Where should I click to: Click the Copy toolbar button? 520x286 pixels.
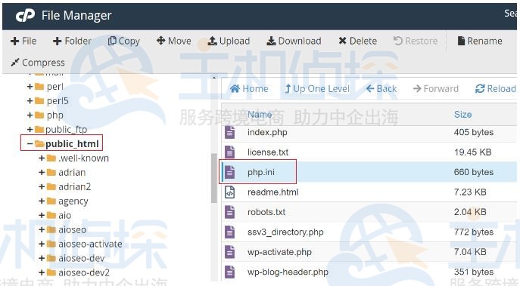pos(124,41)
